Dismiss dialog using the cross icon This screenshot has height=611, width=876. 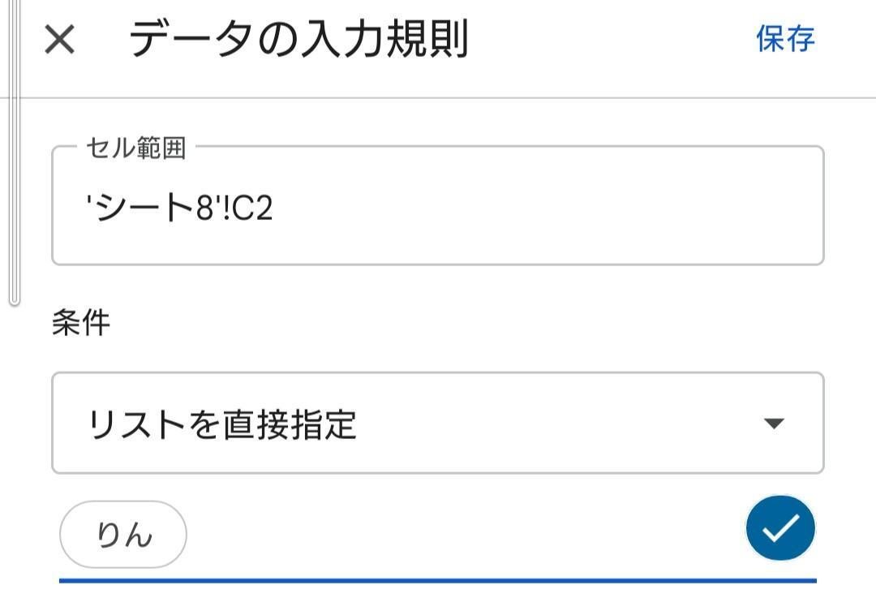point(59,40)
